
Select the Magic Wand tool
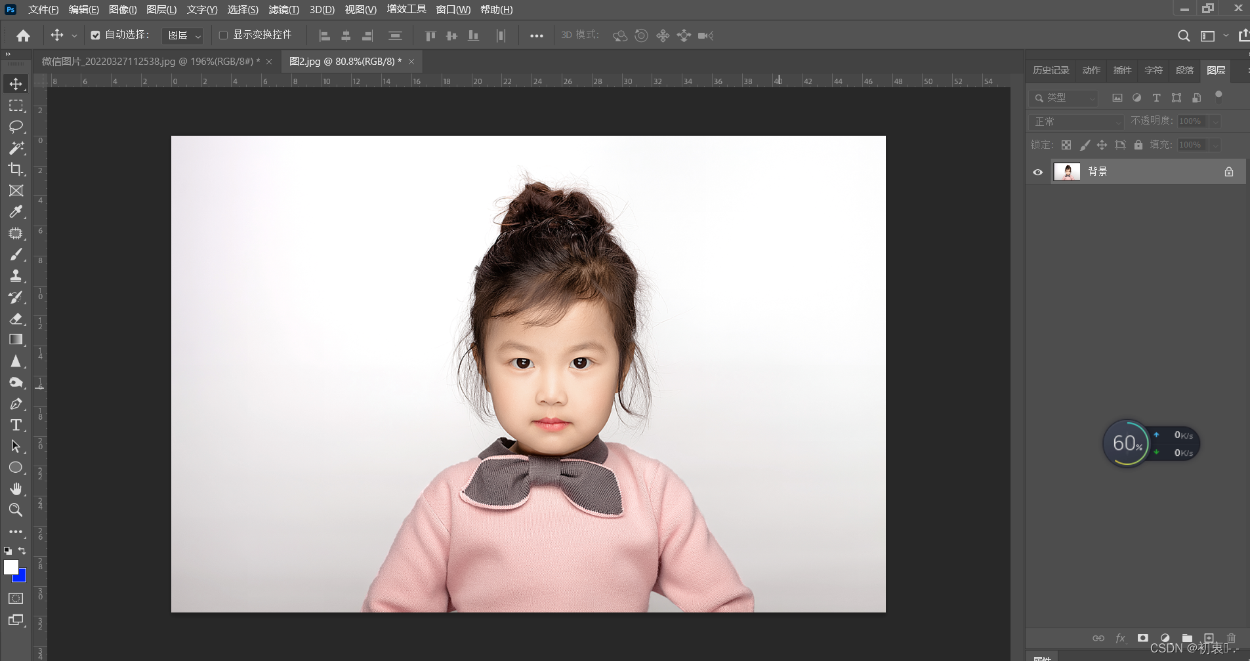pos(16,148)
